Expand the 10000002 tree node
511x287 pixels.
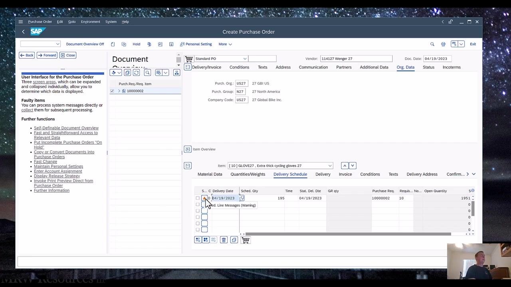119,91
